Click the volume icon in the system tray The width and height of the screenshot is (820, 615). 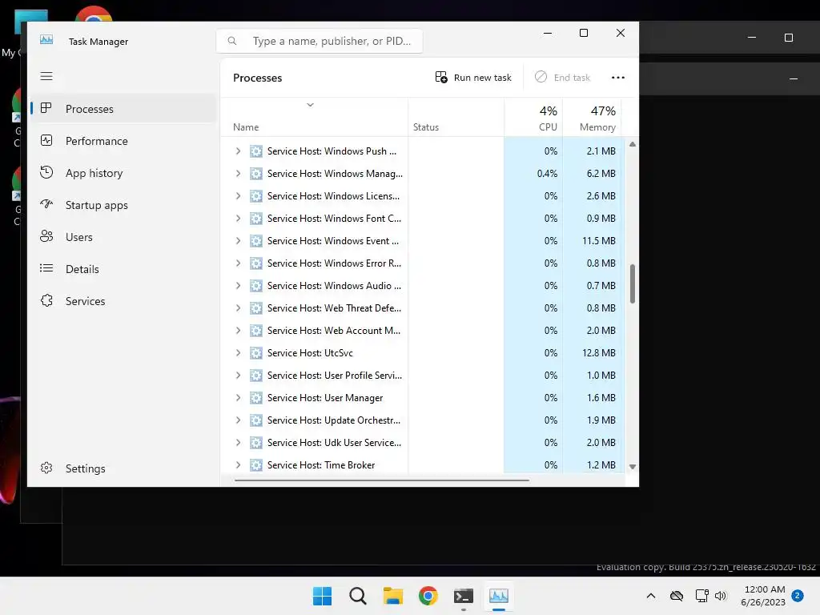[x=721, y=596]
